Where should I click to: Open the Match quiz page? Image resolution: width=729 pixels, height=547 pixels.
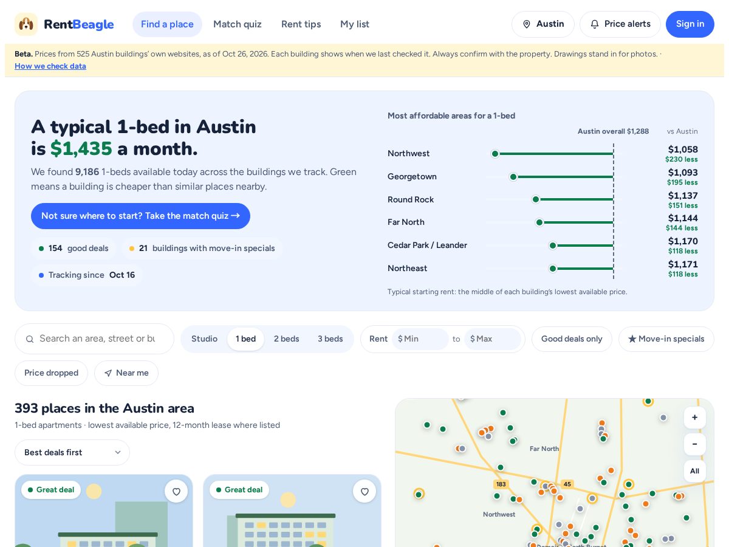tap(238, 24)
